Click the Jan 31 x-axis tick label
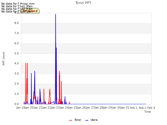The width and height of the screenshot is (167, 125). point(125,108)
